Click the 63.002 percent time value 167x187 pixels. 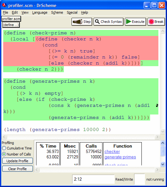click(53, 157)
